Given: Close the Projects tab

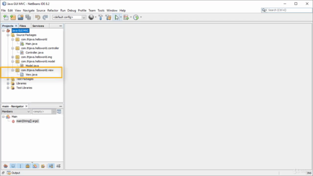Looking at the screenshot, I should click(16, 26).
